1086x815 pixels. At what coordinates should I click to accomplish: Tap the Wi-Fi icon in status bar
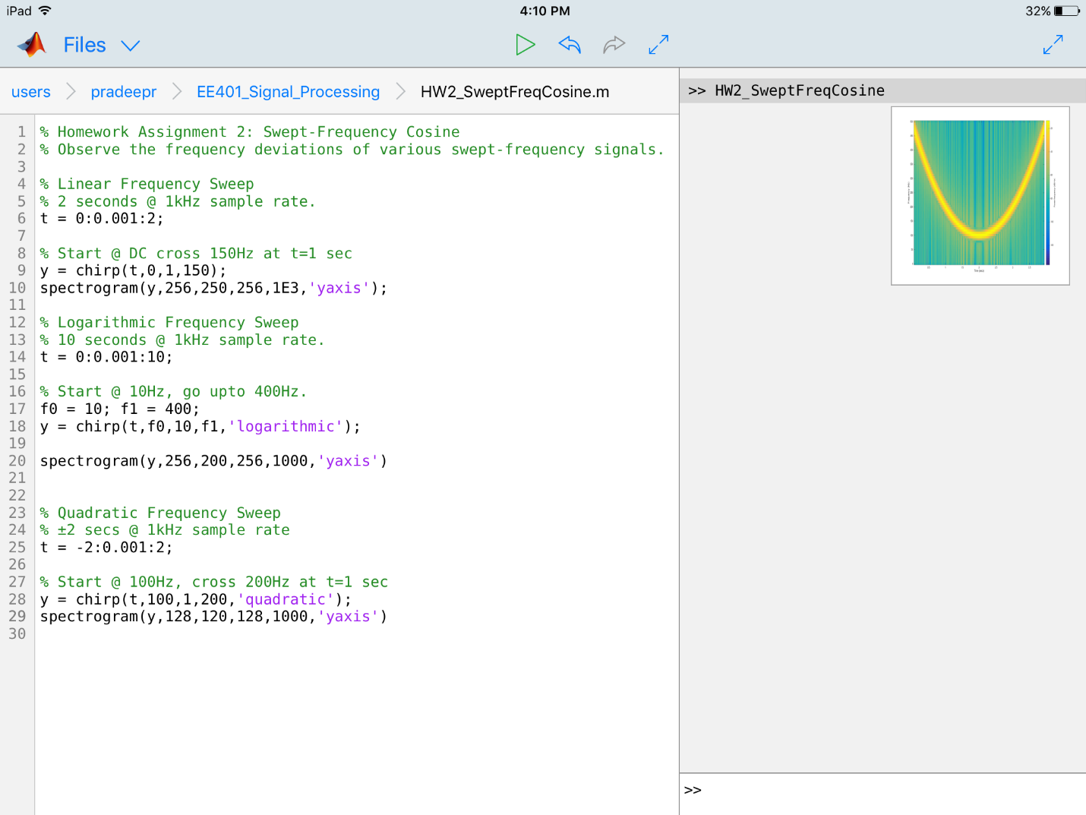[45, 11]
